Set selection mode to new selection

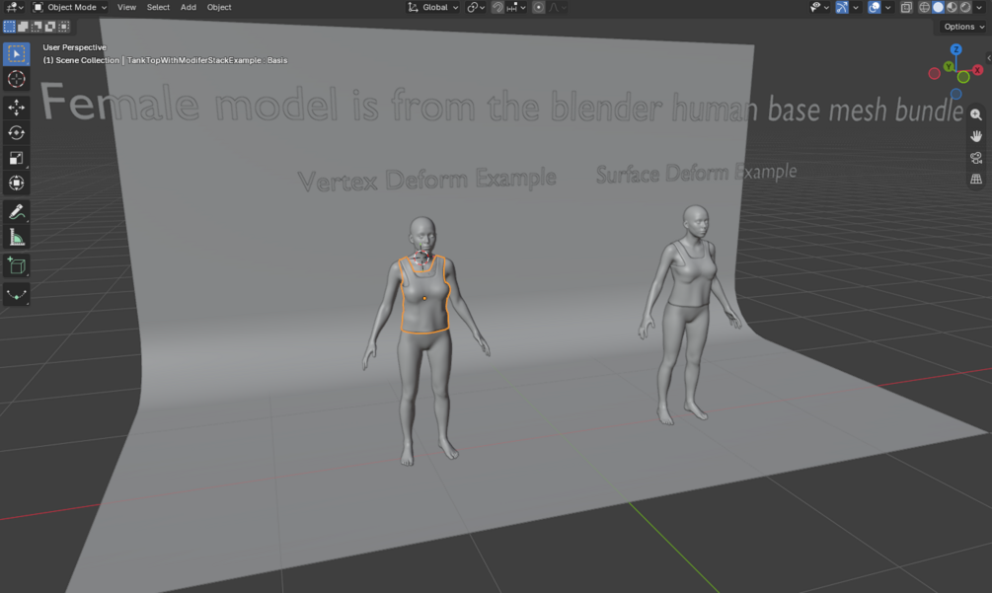tap(10, 27)
